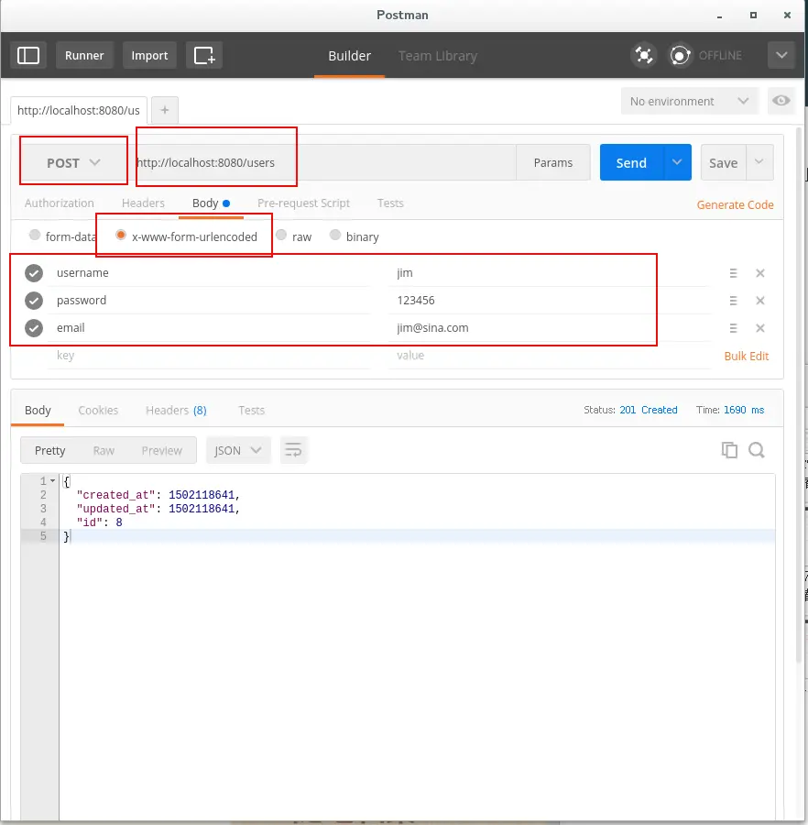Image resolution: width=808 pixels, height=825 pixels.
Task: Click the empty value placeholder field
Action: pyautogui.click(x=550, y=356)
